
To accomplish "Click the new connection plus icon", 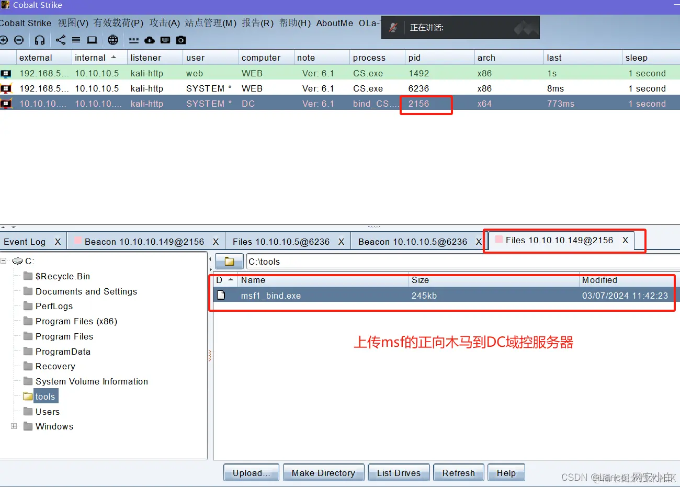I will coord(4,40).
